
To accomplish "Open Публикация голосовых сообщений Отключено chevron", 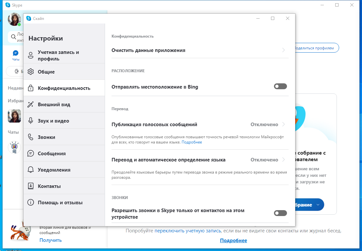I will click(x=283, y=124).
